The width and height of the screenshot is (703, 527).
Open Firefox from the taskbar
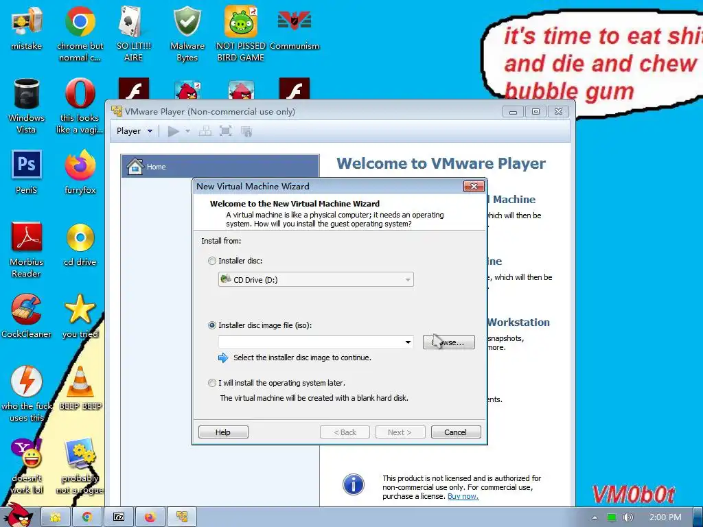(x=150, y=517)
